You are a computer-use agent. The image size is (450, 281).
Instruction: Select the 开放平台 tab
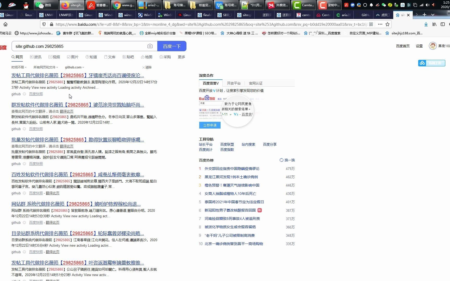click(234, 83)
